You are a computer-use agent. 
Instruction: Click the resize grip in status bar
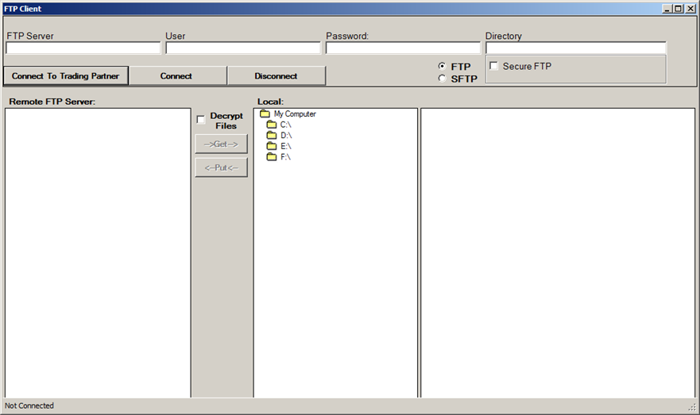tap(692, 406)
